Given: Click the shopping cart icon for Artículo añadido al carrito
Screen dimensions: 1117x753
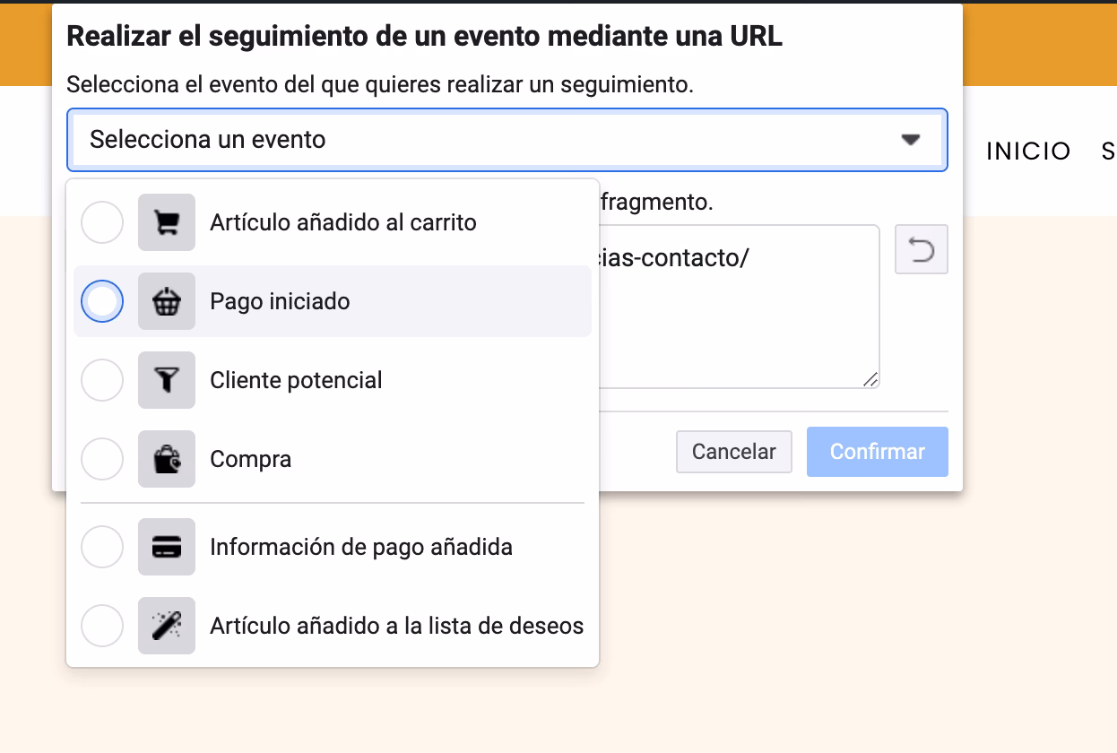Looking at the screenshot, I should (167, 222).
